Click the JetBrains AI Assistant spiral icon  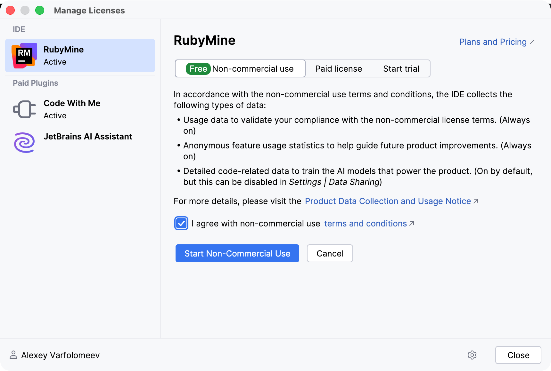[x=24, y=143]
